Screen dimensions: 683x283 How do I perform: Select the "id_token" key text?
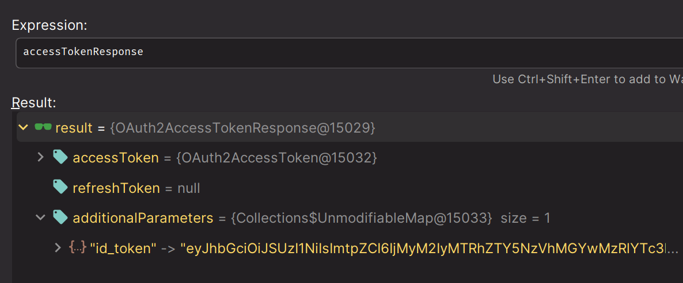coord(123,248)
